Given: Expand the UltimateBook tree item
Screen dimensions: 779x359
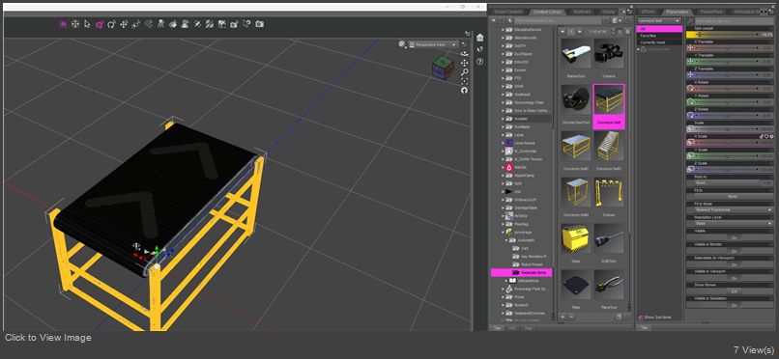Looking at the screenshot, I should [506, 281].
